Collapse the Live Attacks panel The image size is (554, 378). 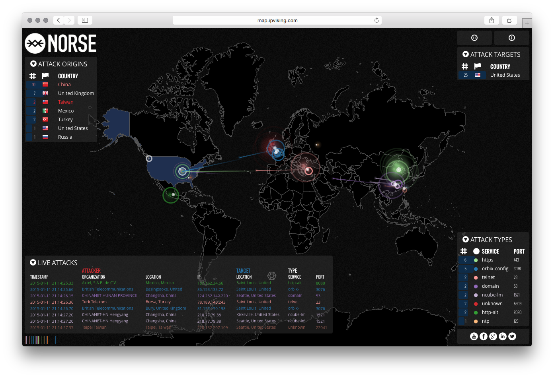coord(33,262)
